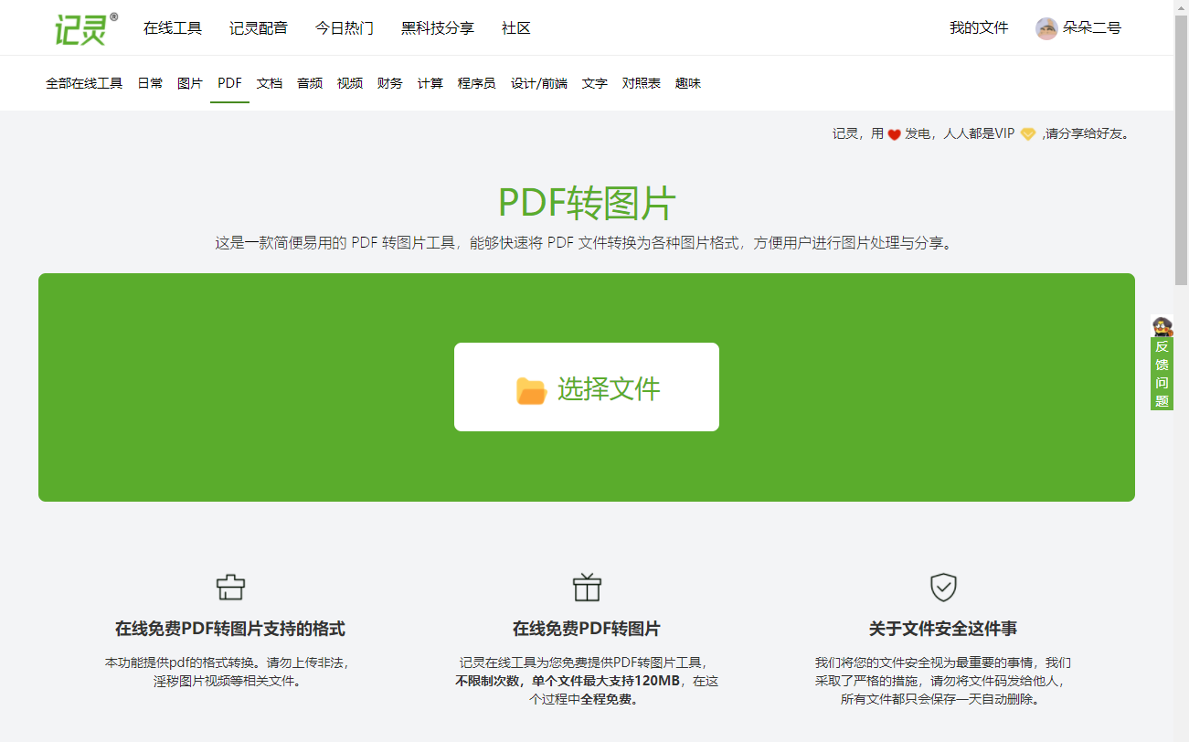Visit the 社区 page
The width and height of the screenshot is (1189, 742).
coord(516,28)
